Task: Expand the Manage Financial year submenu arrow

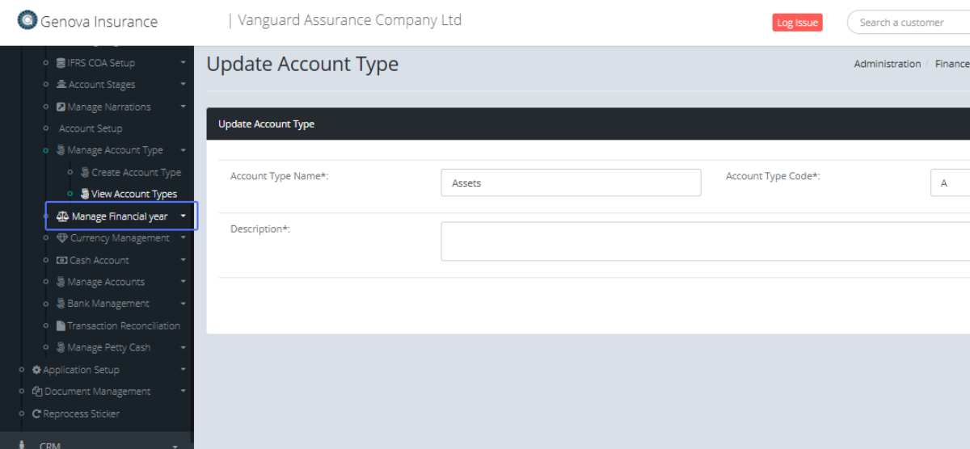Action: click(183, 216)
